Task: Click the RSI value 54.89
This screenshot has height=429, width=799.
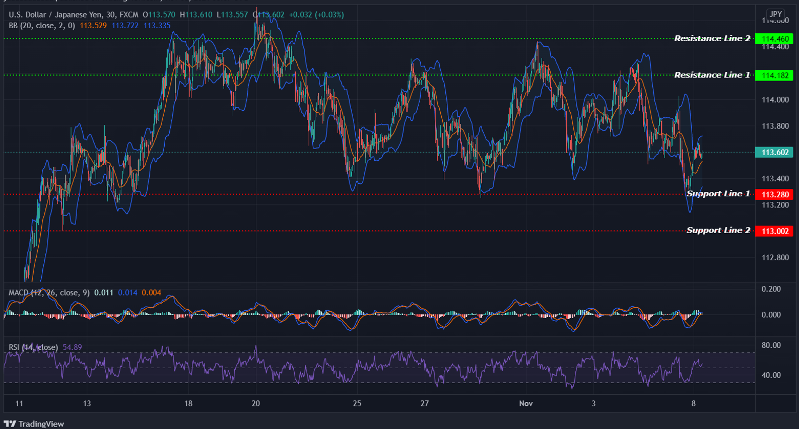Action: (x=72, y=347)
